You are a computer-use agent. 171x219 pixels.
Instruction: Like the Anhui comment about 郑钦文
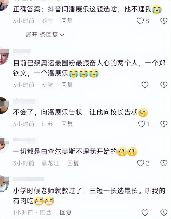click(145, 85)
